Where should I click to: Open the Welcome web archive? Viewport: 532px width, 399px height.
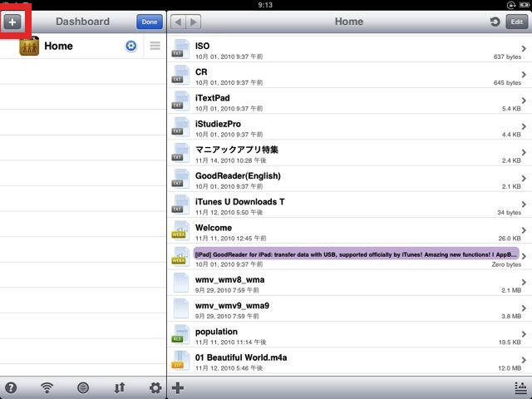(349, 231)
